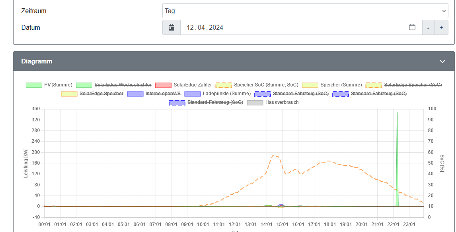456x232 pixels.
Task: Advance to next day with plus button
Action: point(441,27)
